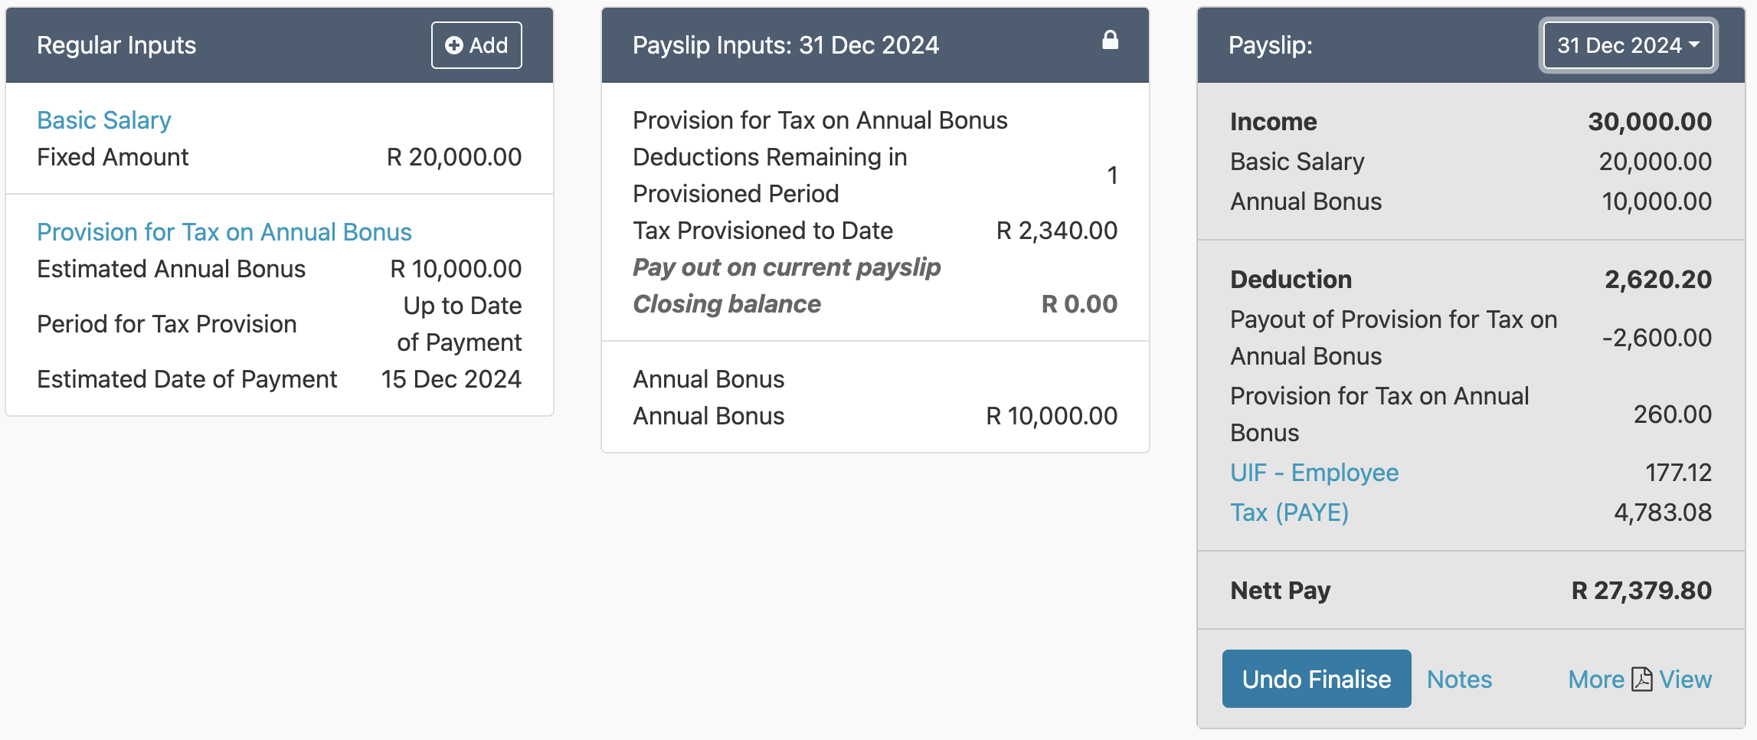
Task: Click the More link on payslip
Action: [1595, 679]
